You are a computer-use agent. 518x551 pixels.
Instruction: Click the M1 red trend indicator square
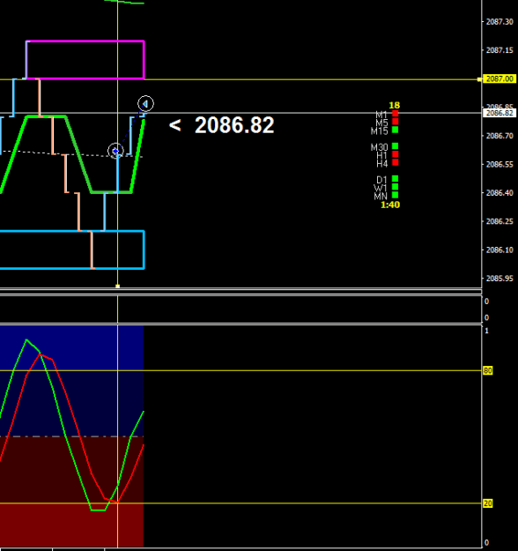tap(395, 114)
